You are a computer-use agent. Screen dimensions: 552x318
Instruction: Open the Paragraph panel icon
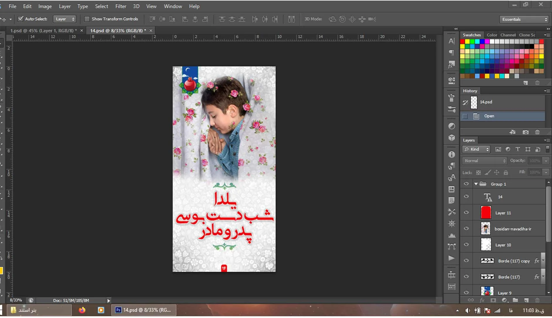[x=452, y=53]
